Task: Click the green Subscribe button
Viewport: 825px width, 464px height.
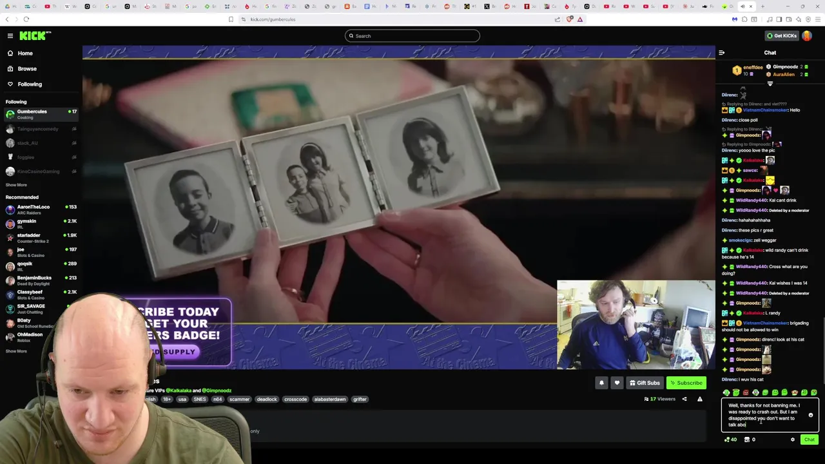Action: (686, 383)
